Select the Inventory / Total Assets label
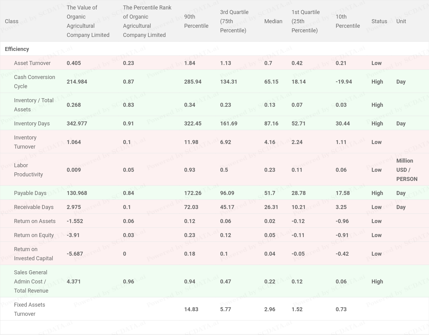This screenshot has width=429, height=335. click(34, 105)
